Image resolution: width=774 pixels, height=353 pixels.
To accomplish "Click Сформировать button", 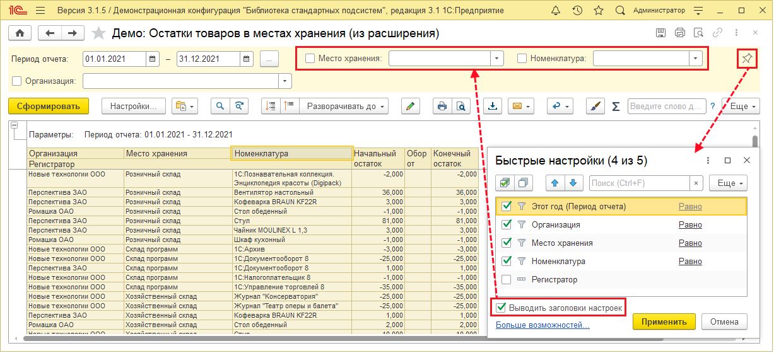I will click(x=49, y=106).
